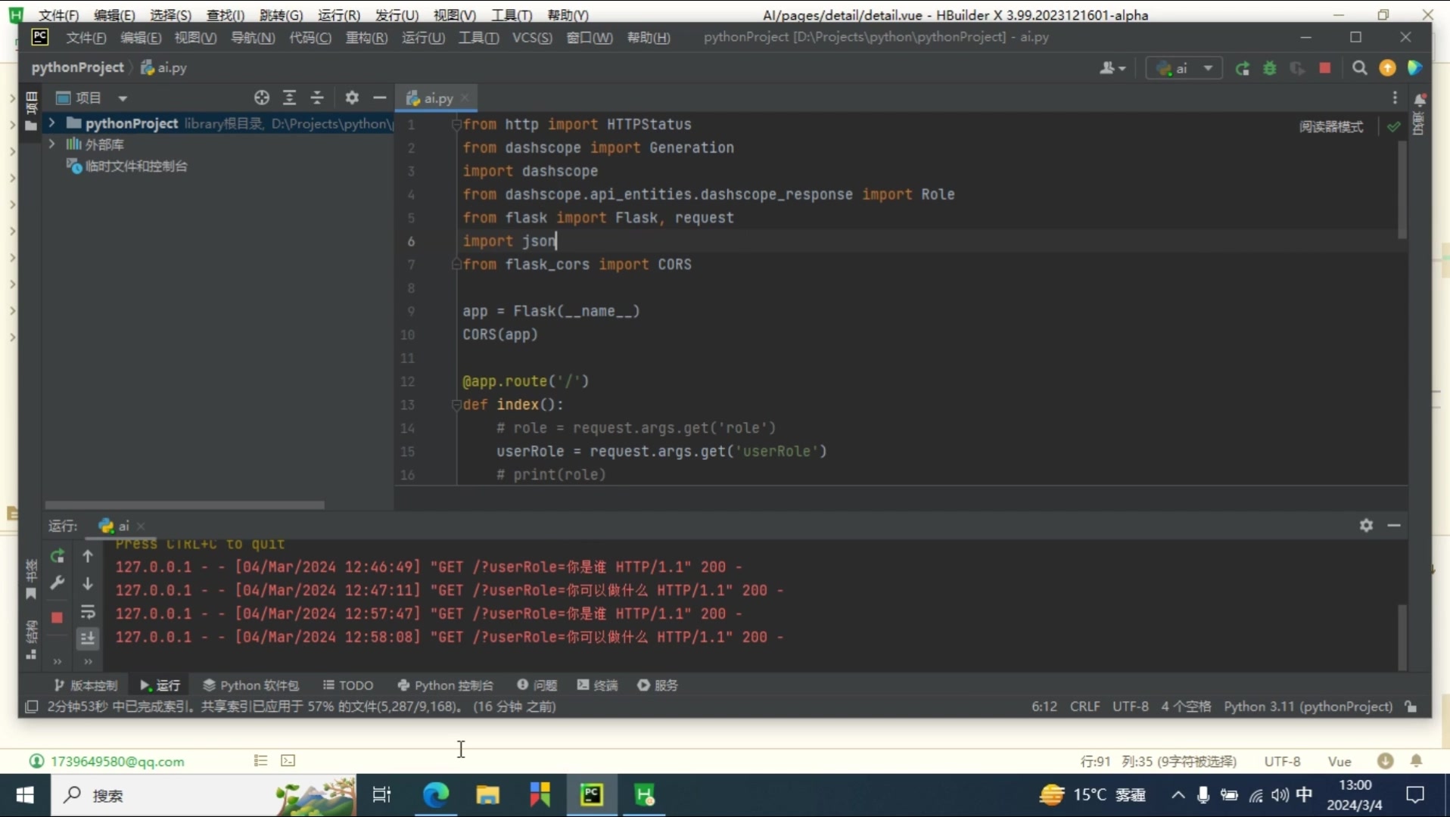Open the ai run configuration dropdown

coord(1184,69)
